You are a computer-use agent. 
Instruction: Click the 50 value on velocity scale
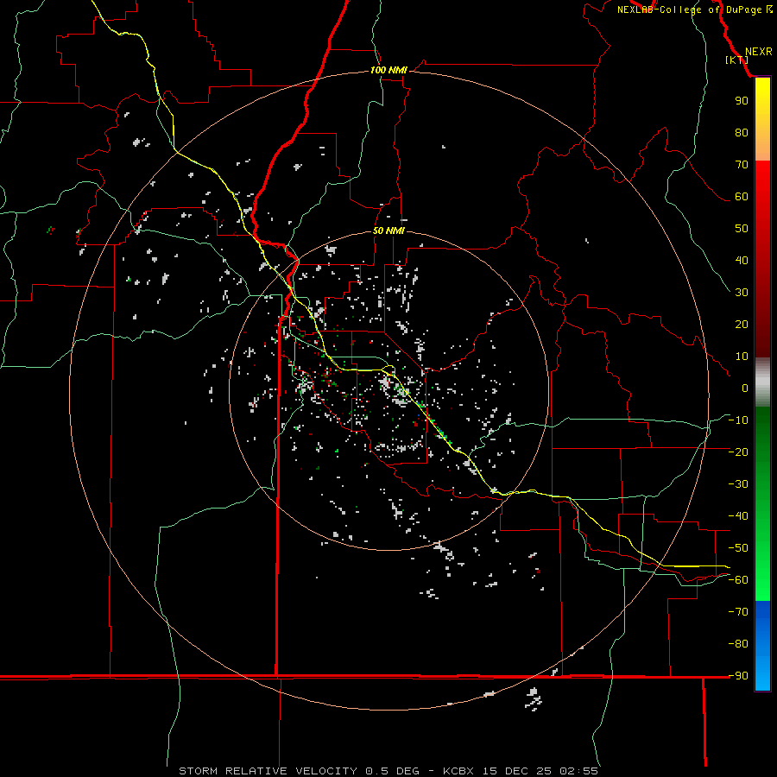click(742, 229)
